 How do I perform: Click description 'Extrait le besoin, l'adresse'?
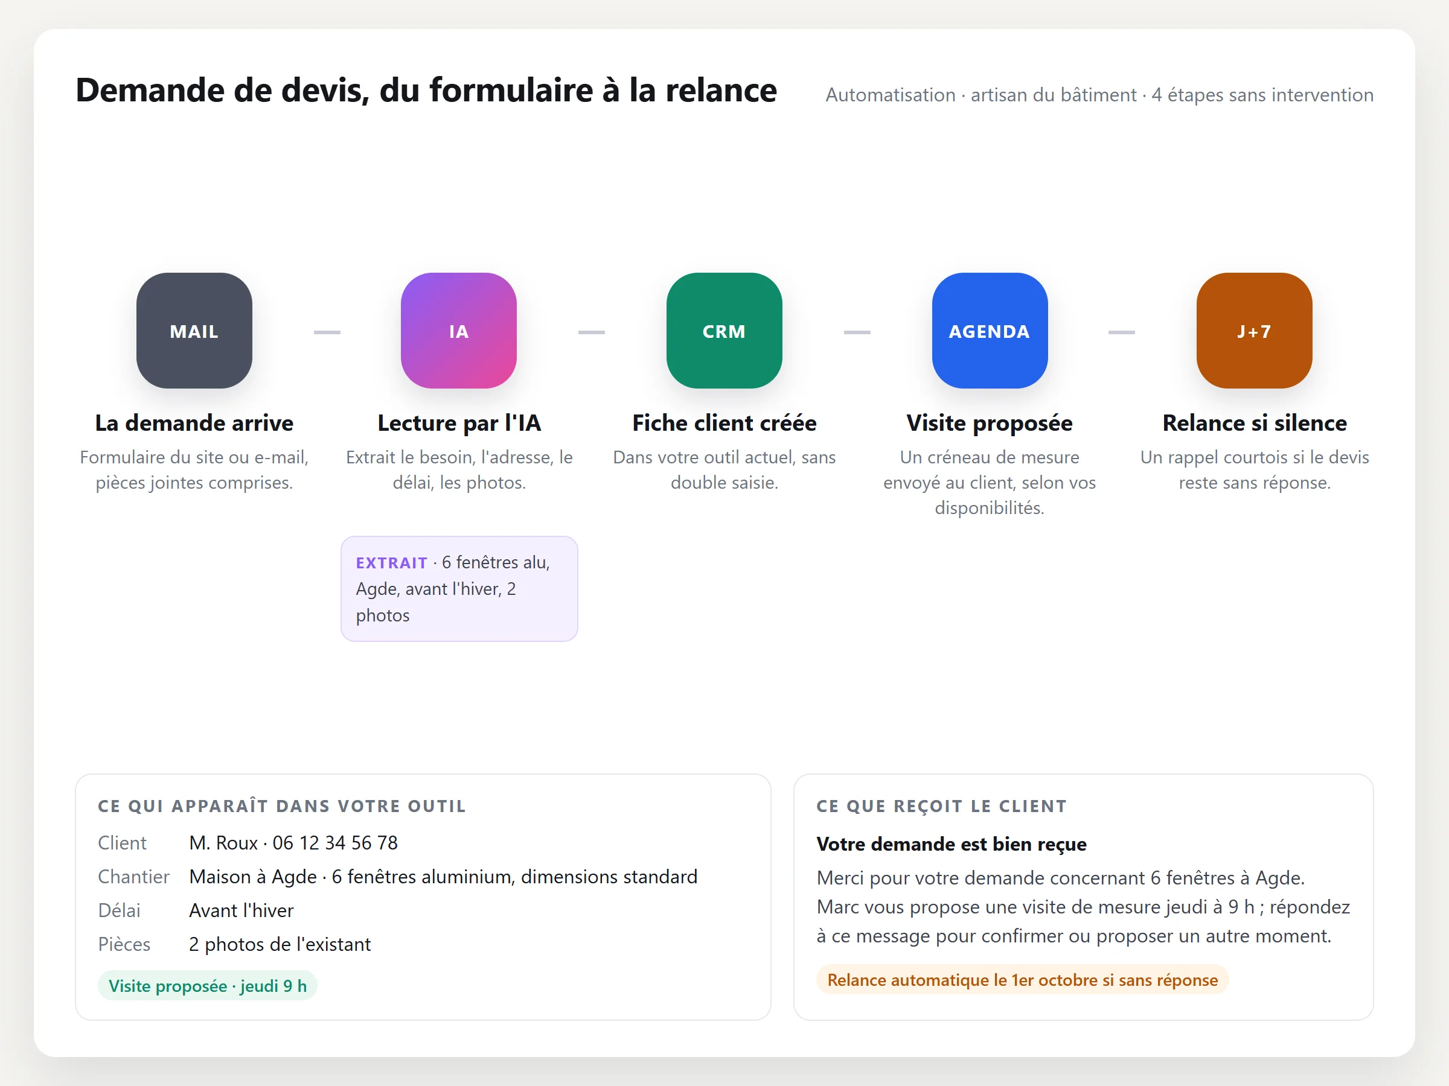459,470
